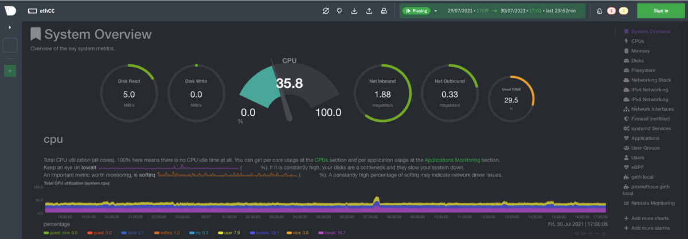The image size is (688, 239).
Task: Click the download snapshot icon
Action: [x=354, y=10]
